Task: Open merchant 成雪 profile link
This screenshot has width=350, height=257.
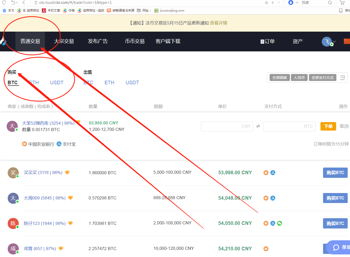Action: coord(40,249)
